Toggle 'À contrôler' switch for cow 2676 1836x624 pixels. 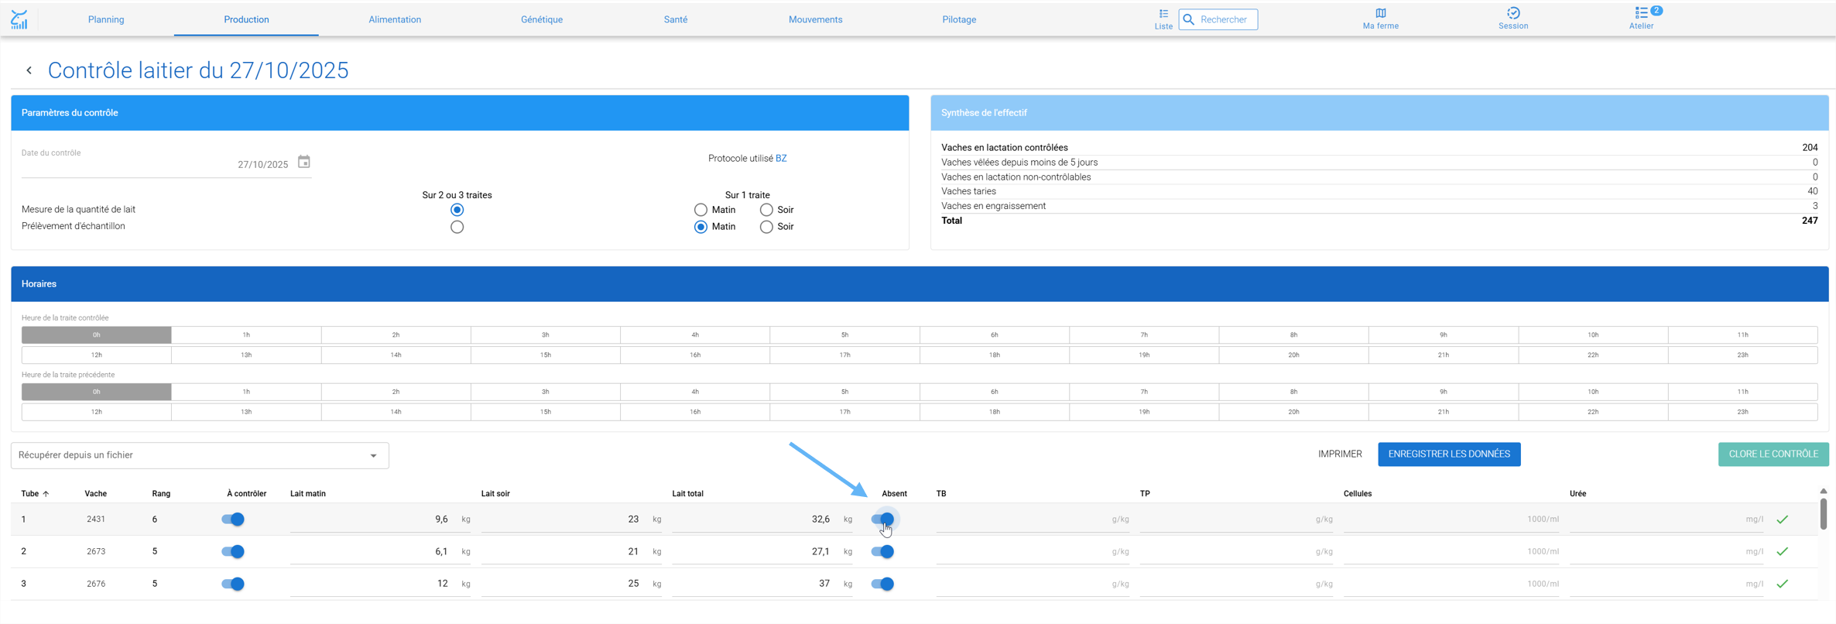233,584
